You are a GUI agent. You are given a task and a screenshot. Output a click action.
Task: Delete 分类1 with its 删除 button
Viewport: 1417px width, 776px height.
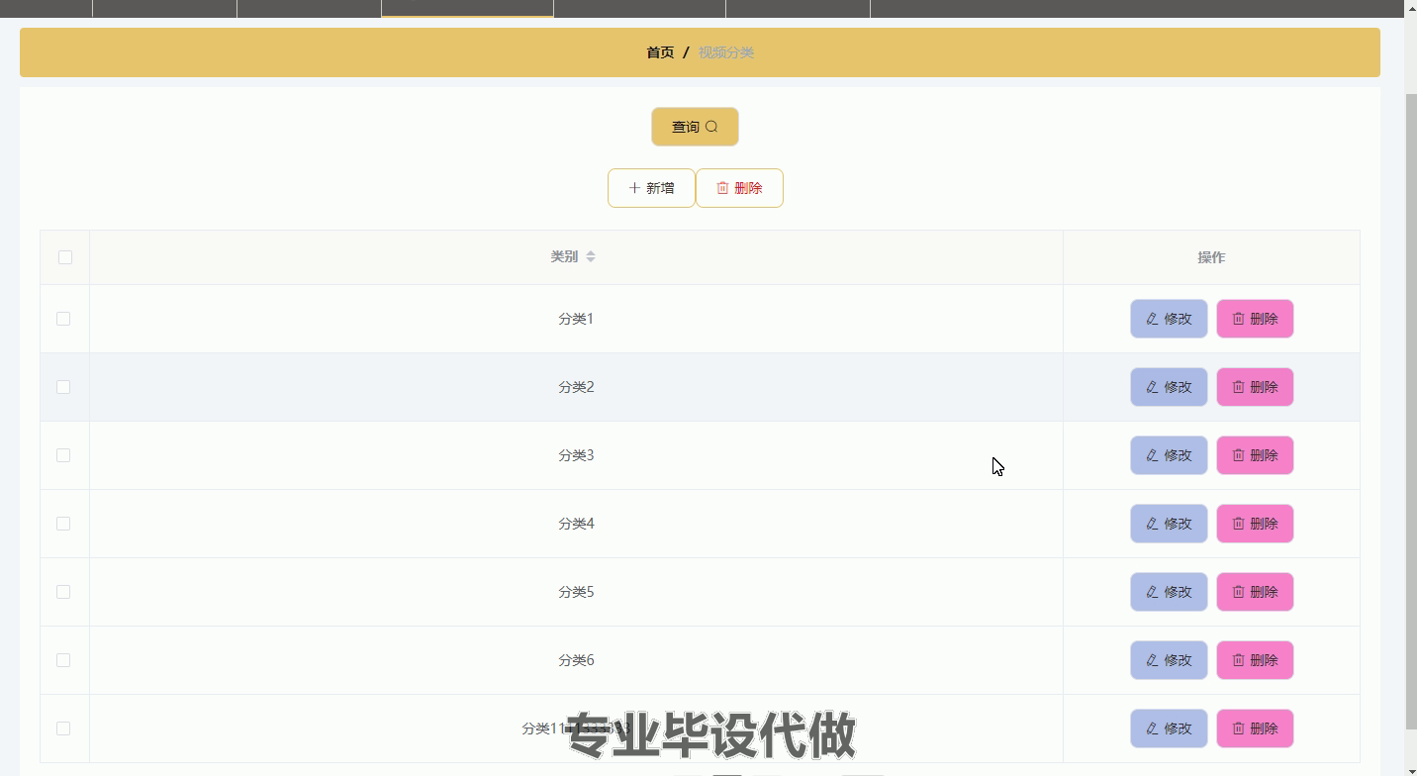[1255, 319]
